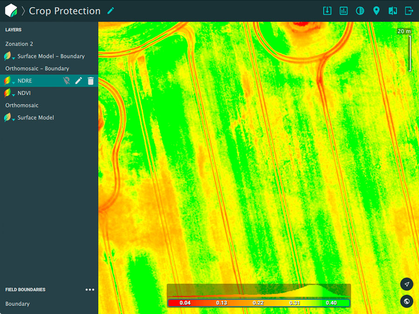Expand the NDRE layer dropdown arrow
419x314 pixels.
coord(14,83)
